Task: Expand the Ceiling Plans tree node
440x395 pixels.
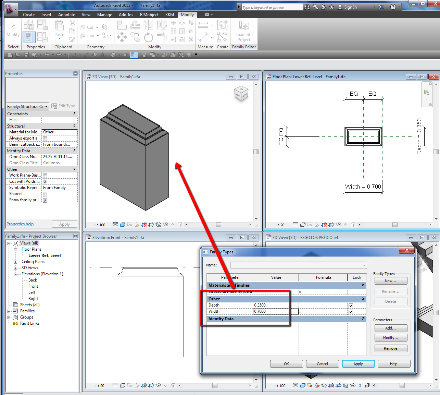Action: pos(15,262)
